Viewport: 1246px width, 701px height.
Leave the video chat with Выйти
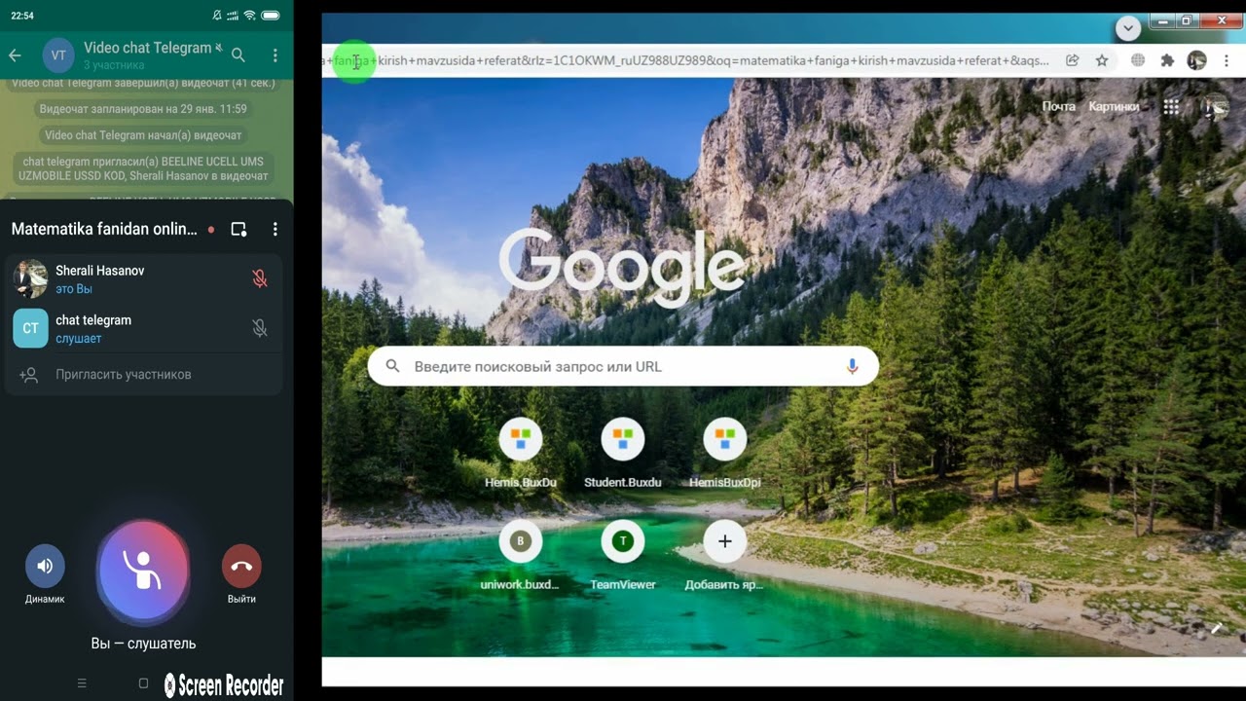(241, 566)
